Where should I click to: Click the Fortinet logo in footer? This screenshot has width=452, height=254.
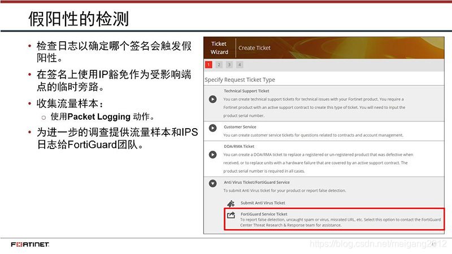(x=30, y=244)
